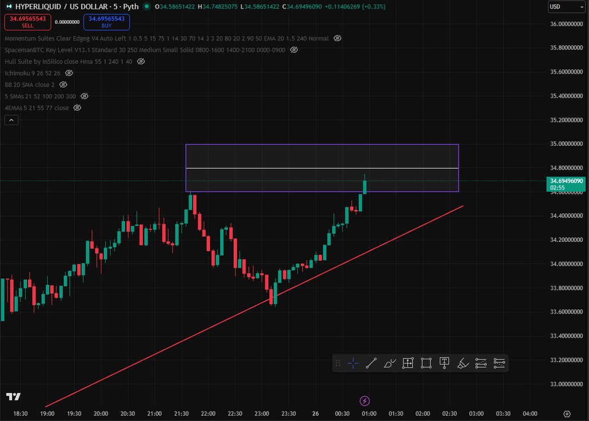Select the long position measuring tool
Image resolution: width=589 pixels, height=421 pixels.
[408, 363]
